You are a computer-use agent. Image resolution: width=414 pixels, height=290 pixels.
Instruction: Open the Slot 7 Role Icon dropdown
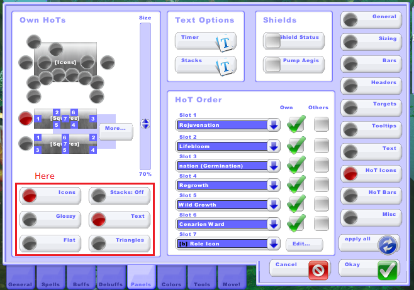[273, 244]
